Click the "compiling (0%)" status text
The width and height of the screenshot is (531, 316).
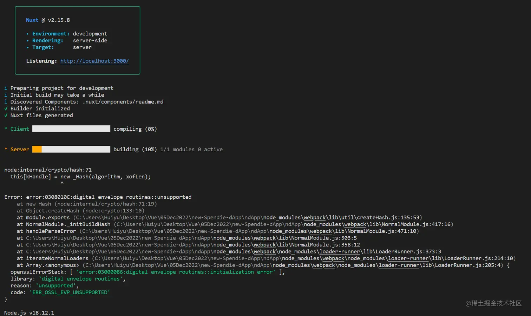(x=135, y=129)
